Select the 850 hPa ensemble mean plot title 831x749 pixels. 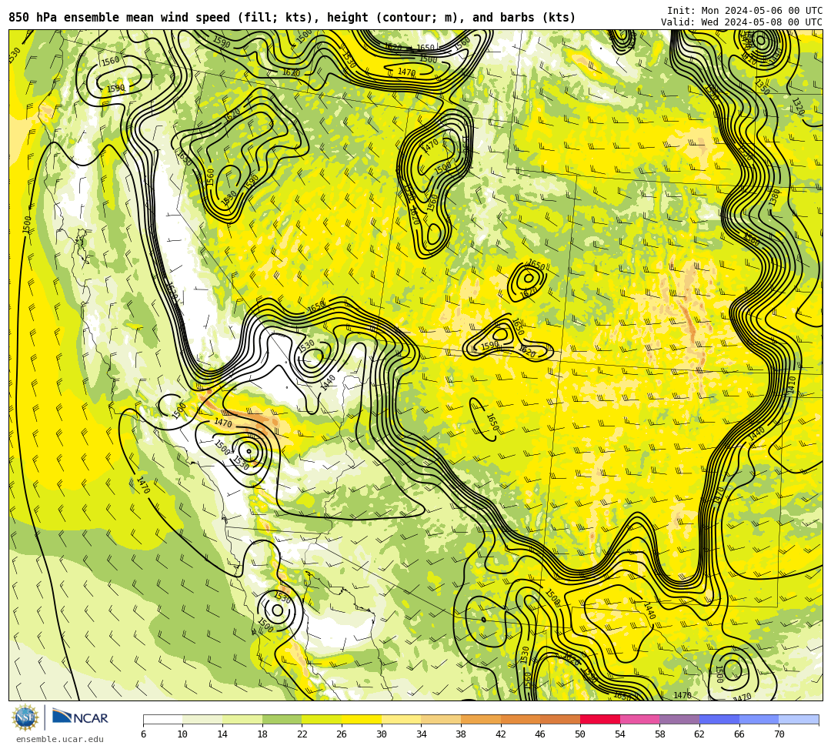[x=292, y=18]
